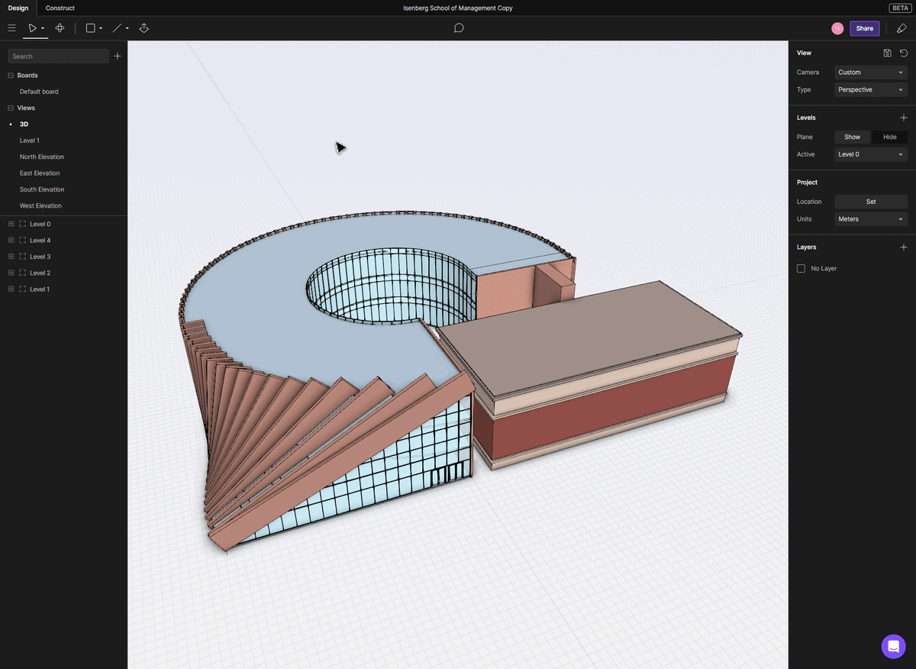Image resolution: width=916 pixels, height=669 pixels.
Task: Select the 3D view
Action: (24, 124)
